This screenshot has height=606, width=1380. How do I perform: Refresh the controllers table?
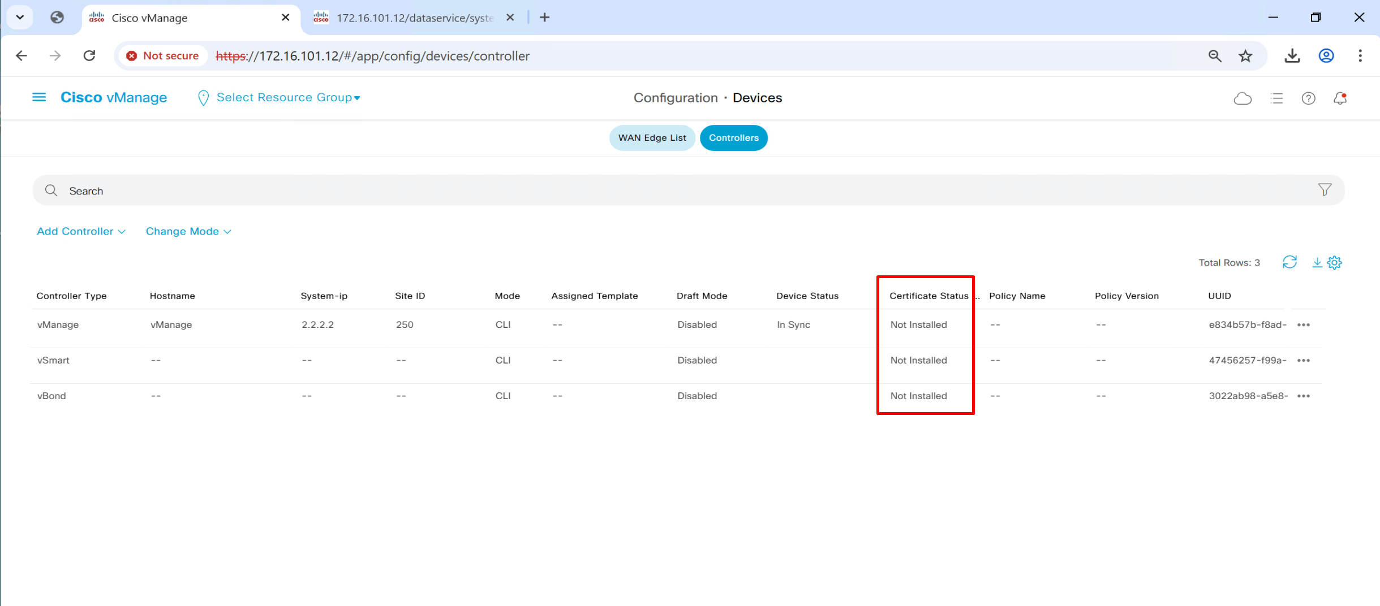pos(1289,262)
